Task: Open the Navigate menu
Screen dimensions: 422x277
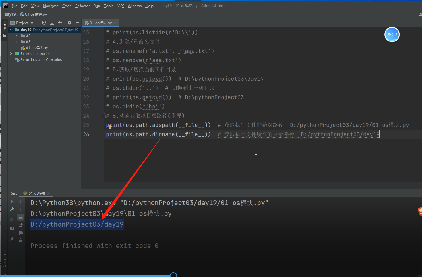Action: click(51, 6)
